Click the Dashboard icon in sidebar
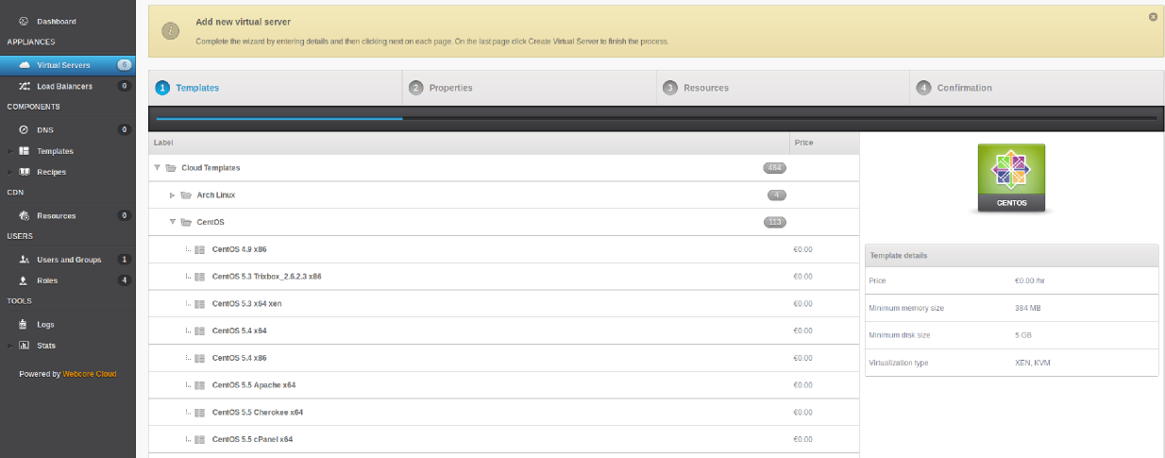The image size is (1165, 458). [x=24, y=21]
